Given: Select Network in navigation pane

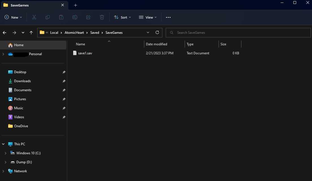Looking at the screenshot, I should coord(20,171).
